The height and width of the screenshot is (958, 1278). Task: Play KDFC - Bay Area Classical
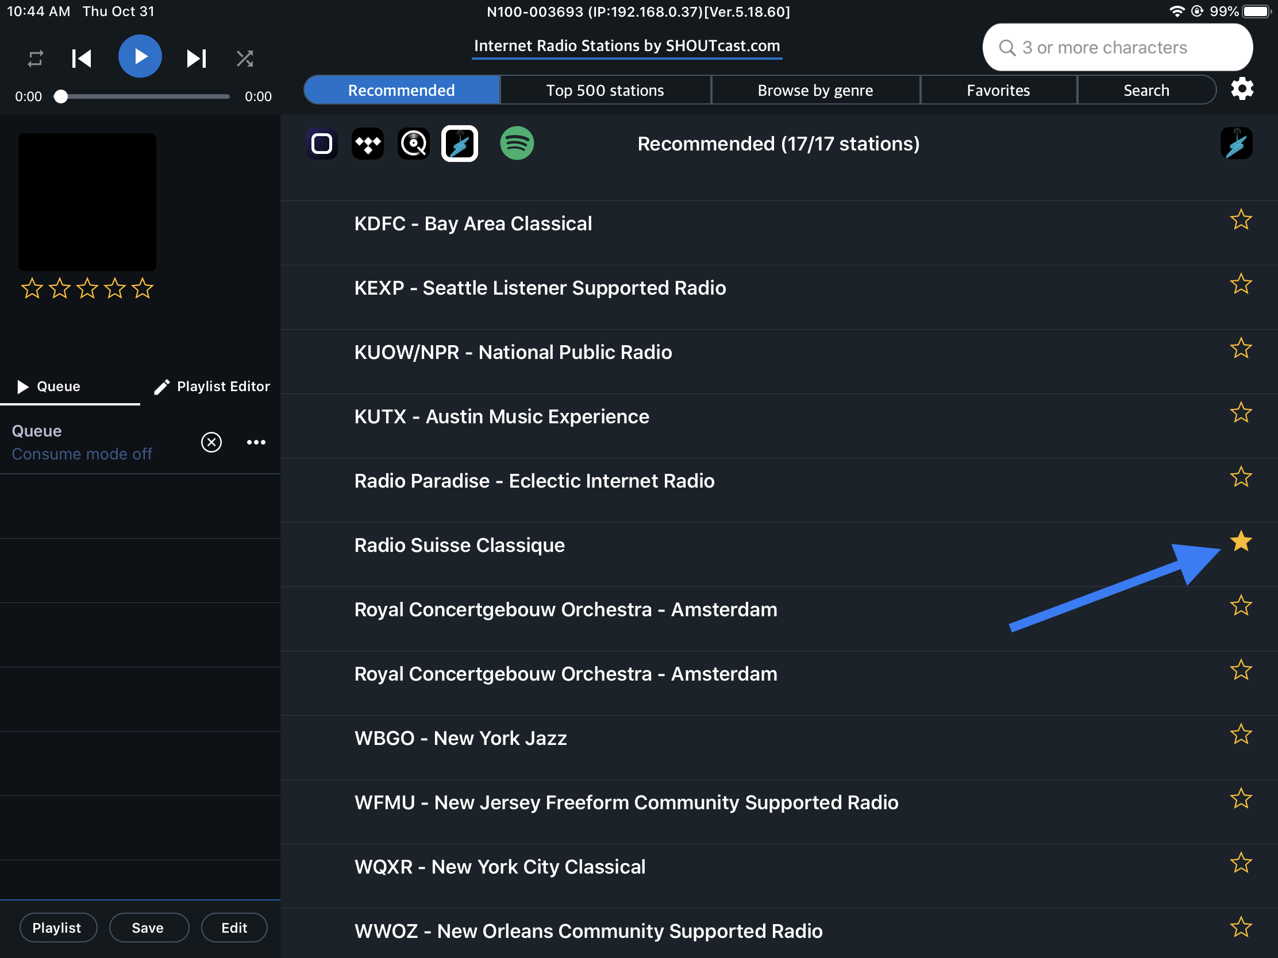[779, 233]
